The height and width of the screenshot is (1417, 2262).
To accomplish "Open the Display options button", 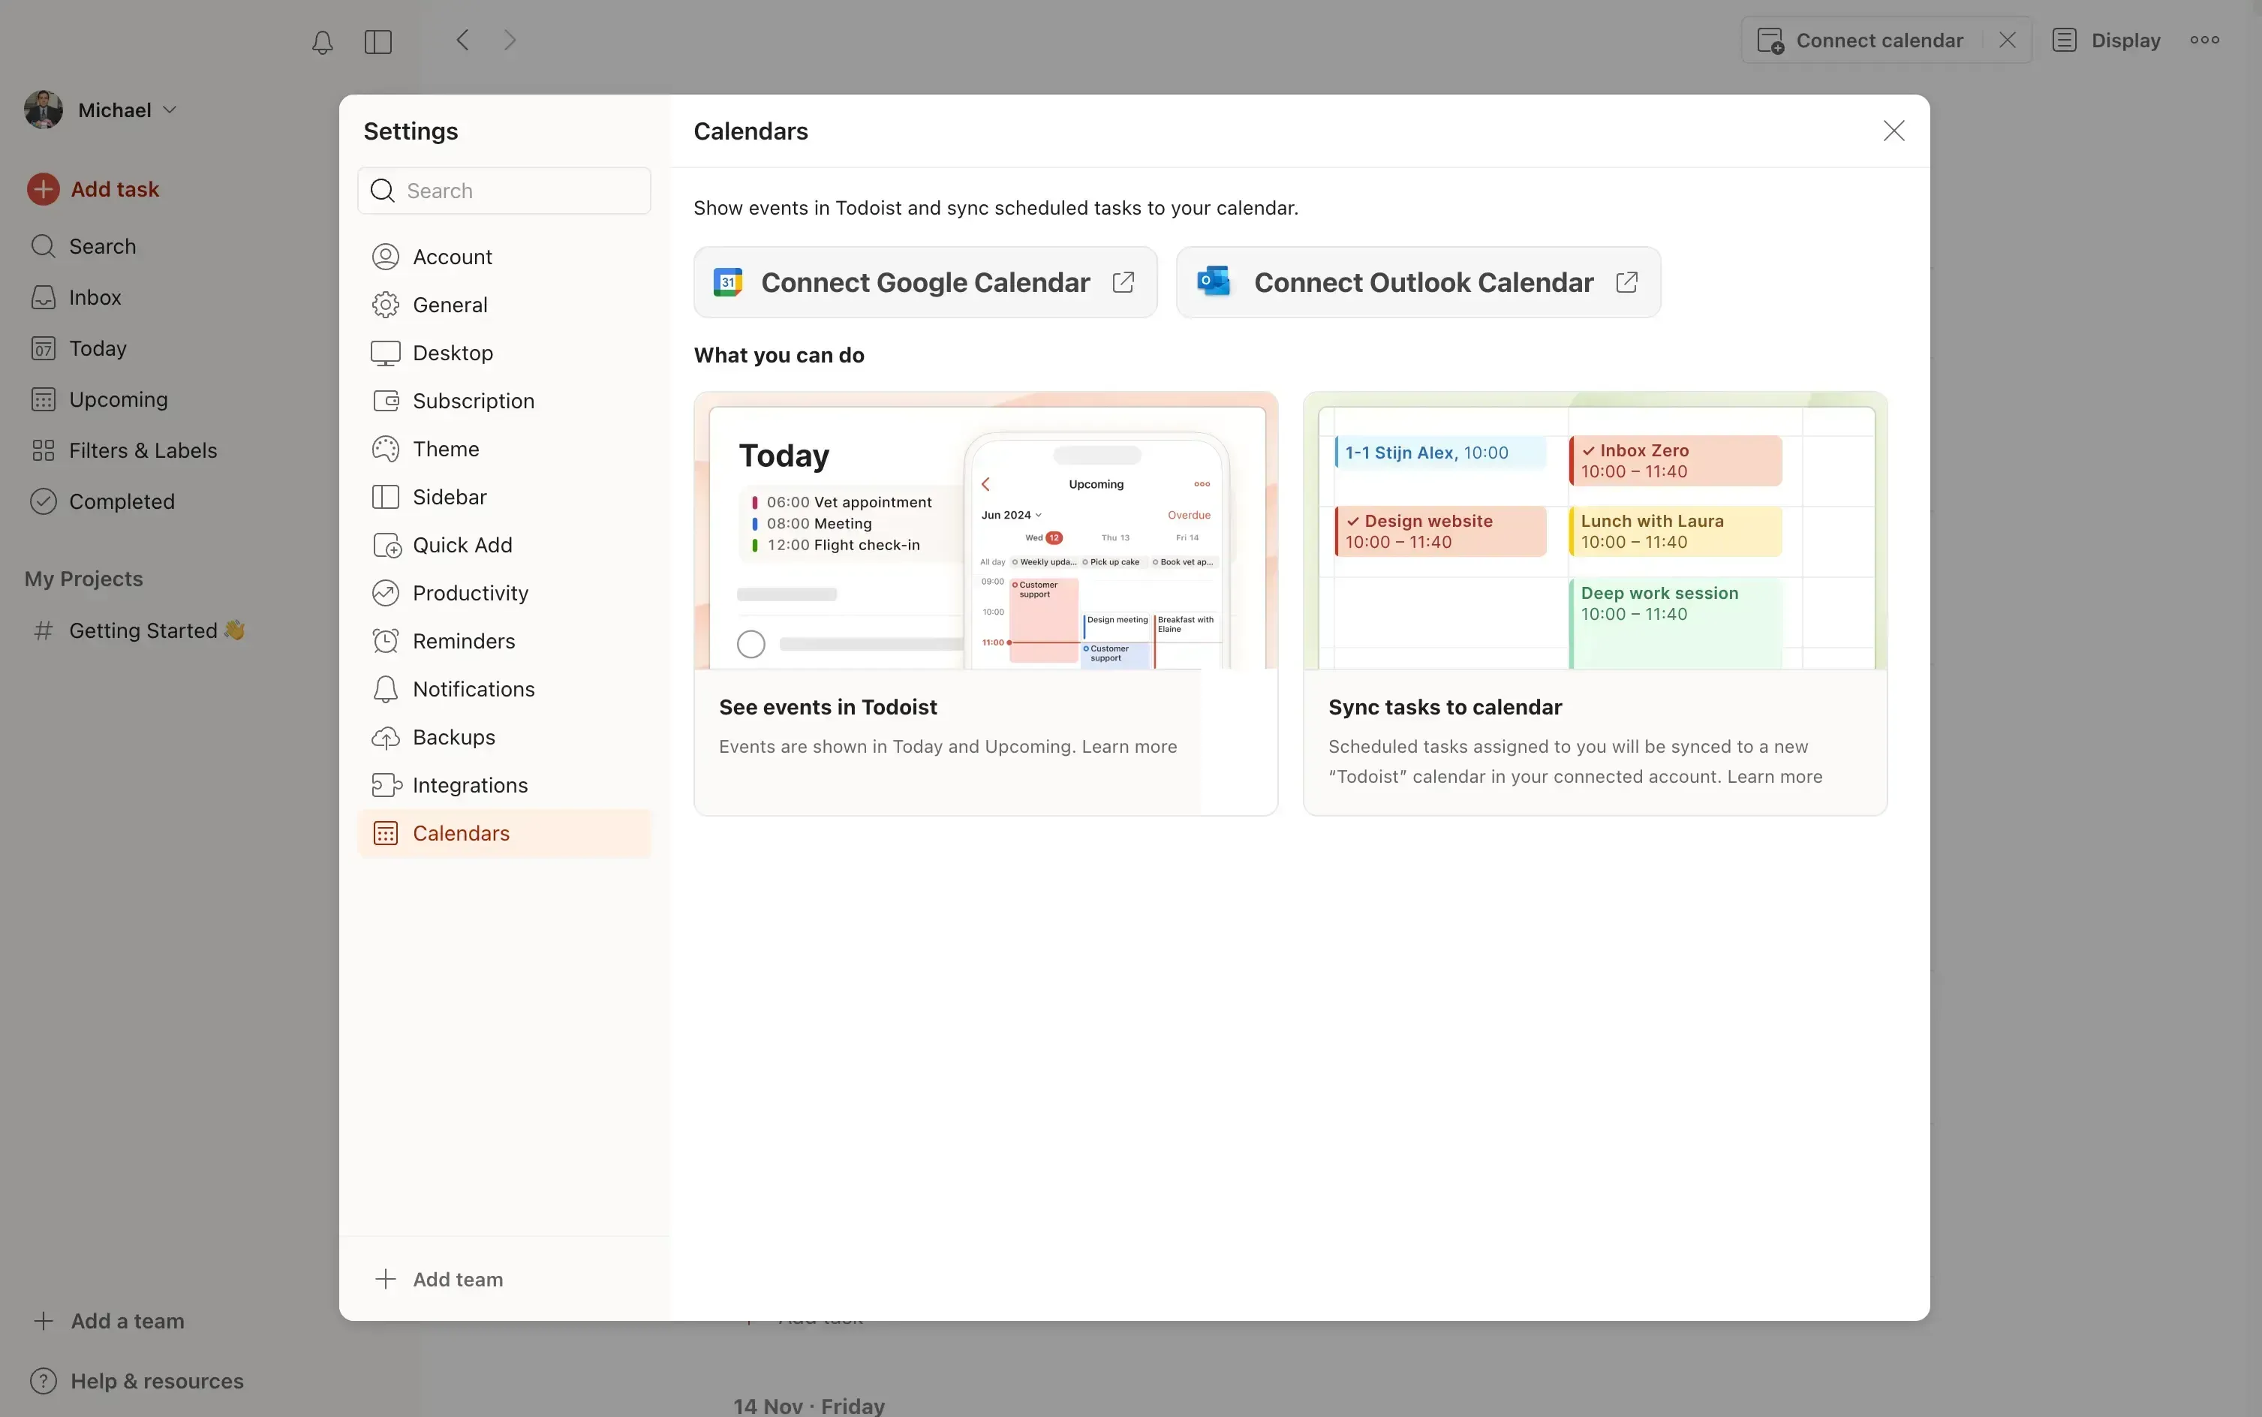I will click(2107, 39).
